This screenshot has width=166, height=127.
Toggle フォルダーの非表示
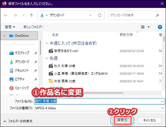tap(18, 121)
